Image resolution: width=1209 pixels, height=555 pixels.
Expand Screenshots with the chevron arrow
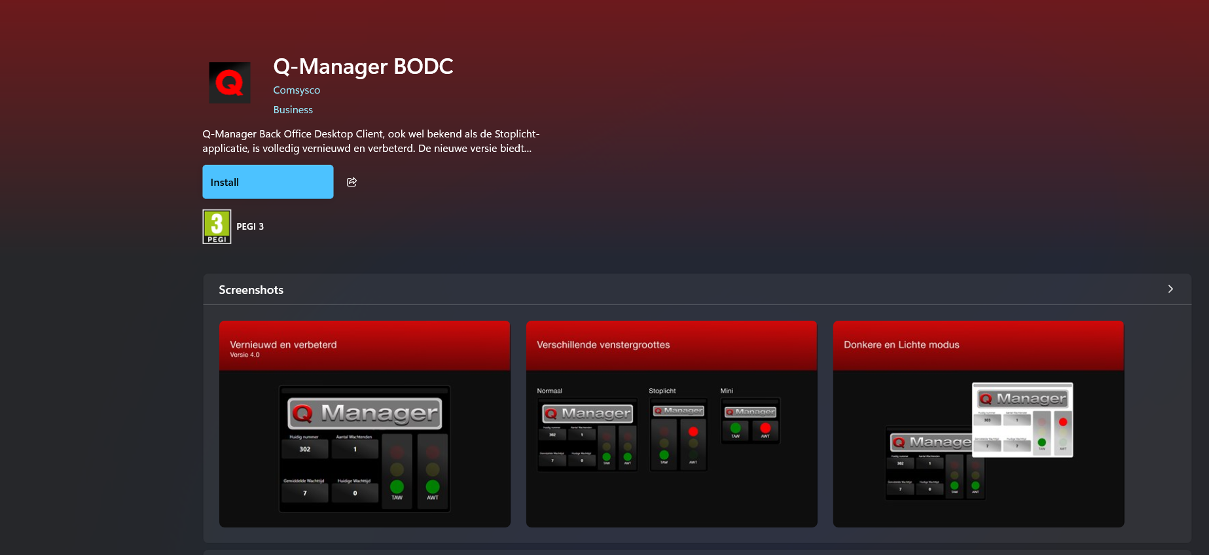[1170, 289]
